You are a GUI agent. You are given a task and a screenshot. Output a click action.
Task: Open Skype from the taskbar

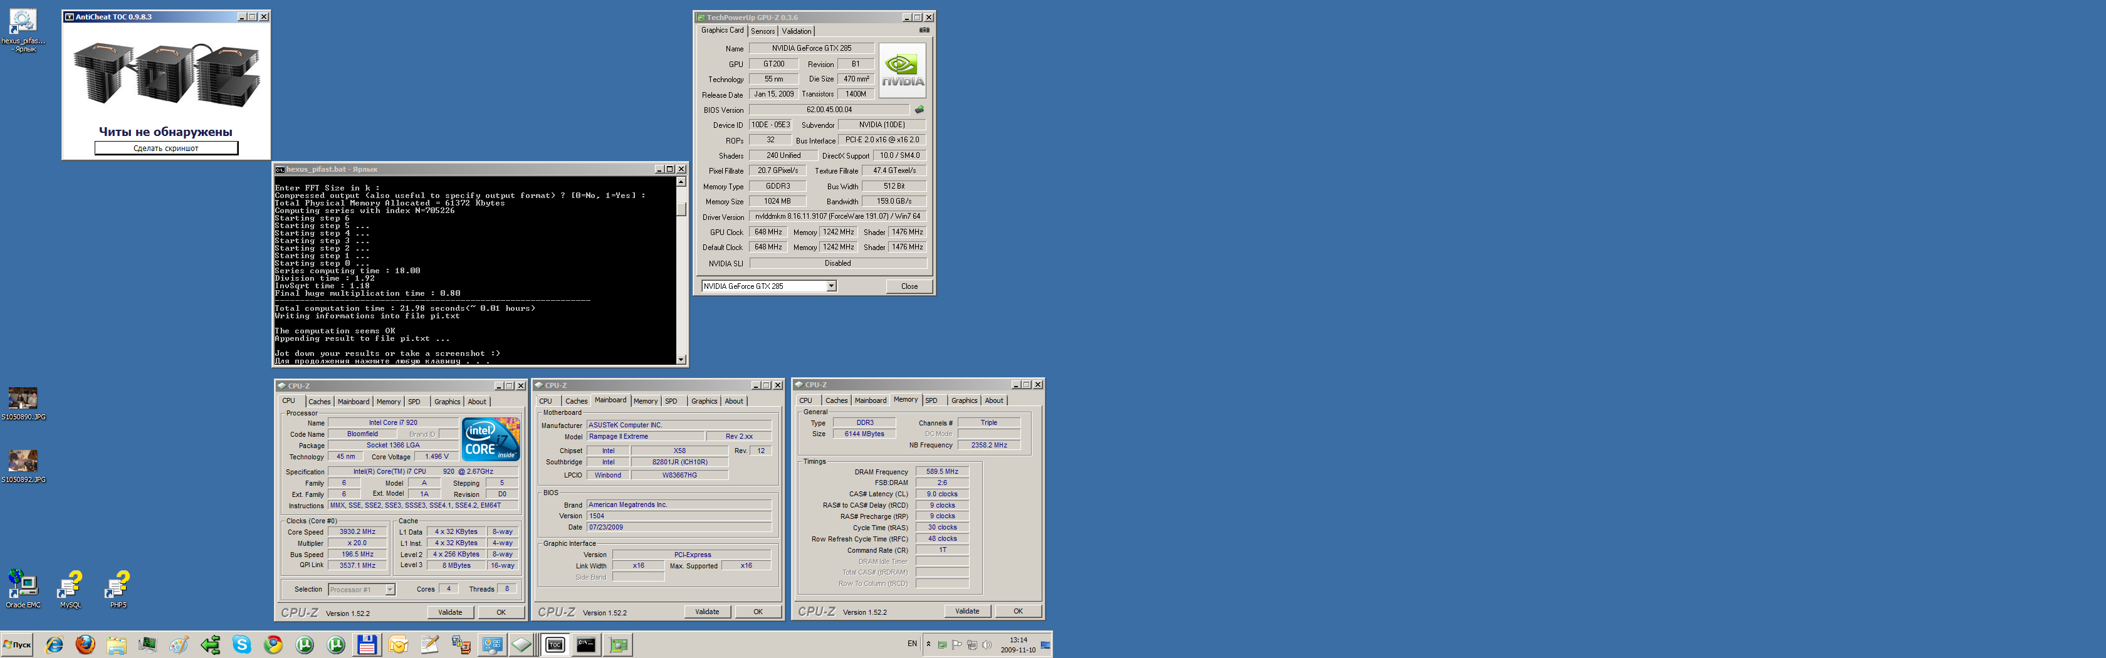[242, 645]
